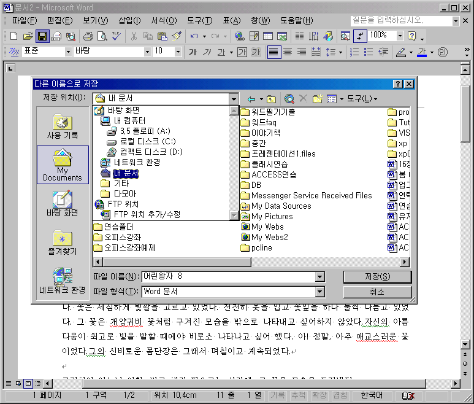This screenshot has width=474, height=404.
Task: Open the Insert (삽입) menu
Action: pos(129,21)
